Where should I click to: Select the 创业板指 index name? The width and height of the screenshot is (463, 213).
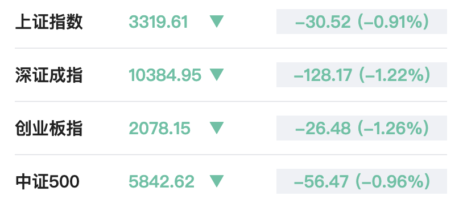pyautogui.click(x=49, y=128)
